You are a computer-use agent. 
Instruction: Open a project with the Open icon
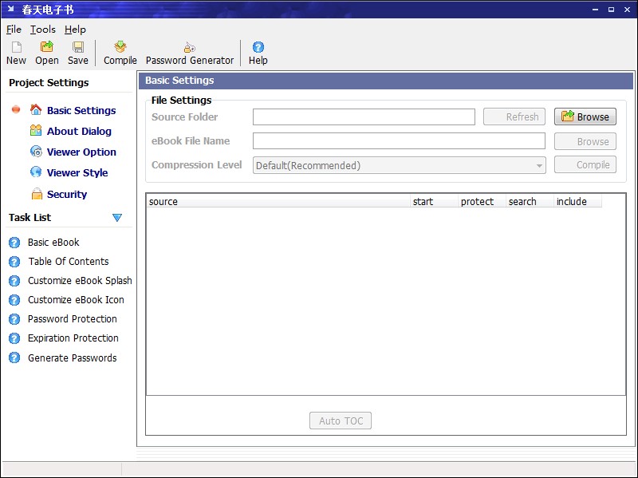coord(47,53)
